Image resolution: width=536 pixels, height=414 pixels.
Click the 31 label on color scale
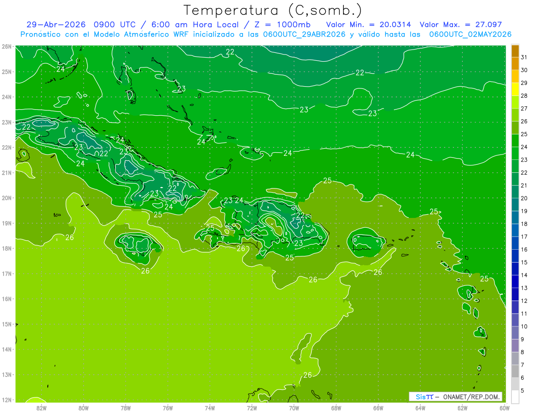click(x=524, y=57)
